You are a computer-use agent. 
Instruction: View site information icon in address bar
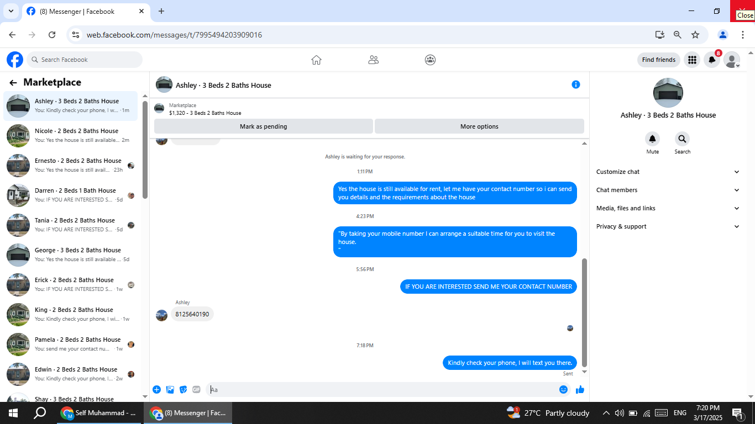[76, 35]
